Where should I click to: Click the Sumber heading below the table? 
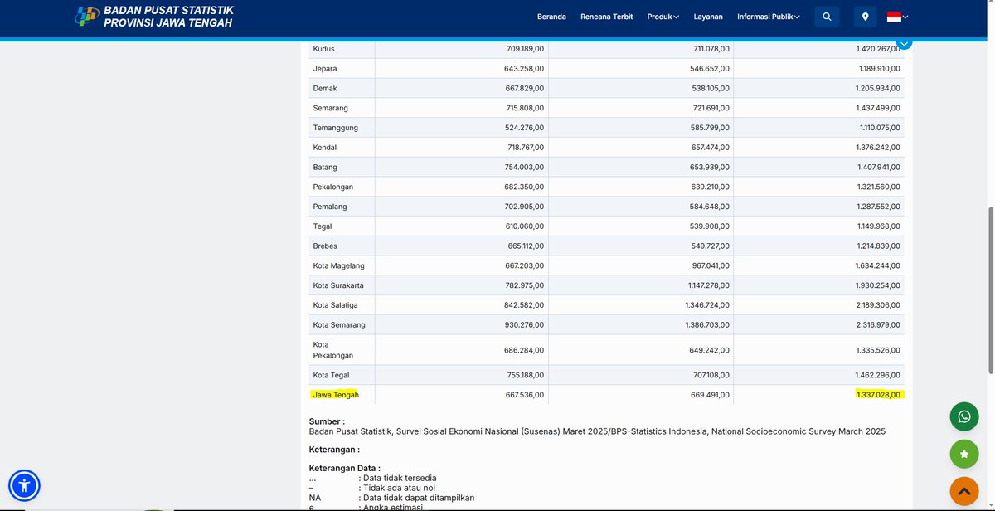coord(327,421)
